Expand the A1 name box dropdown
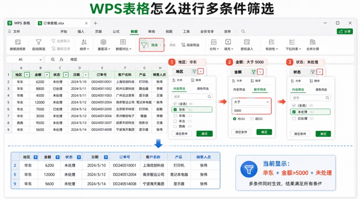The image size is (360, 199). (41, 60)
